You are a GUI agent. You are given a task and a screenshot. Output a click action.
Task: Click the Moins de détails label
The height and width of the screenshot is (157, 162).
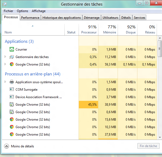pos(22,146)
